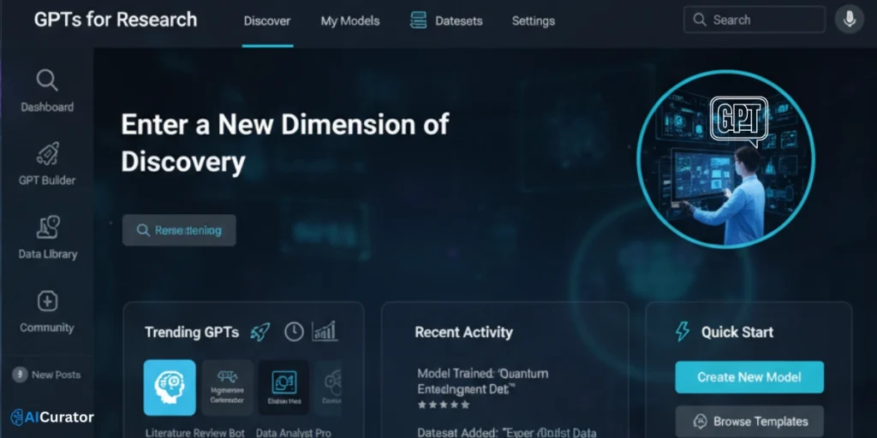
Task: Go to the Settings tab
Action: coord(533,21)
